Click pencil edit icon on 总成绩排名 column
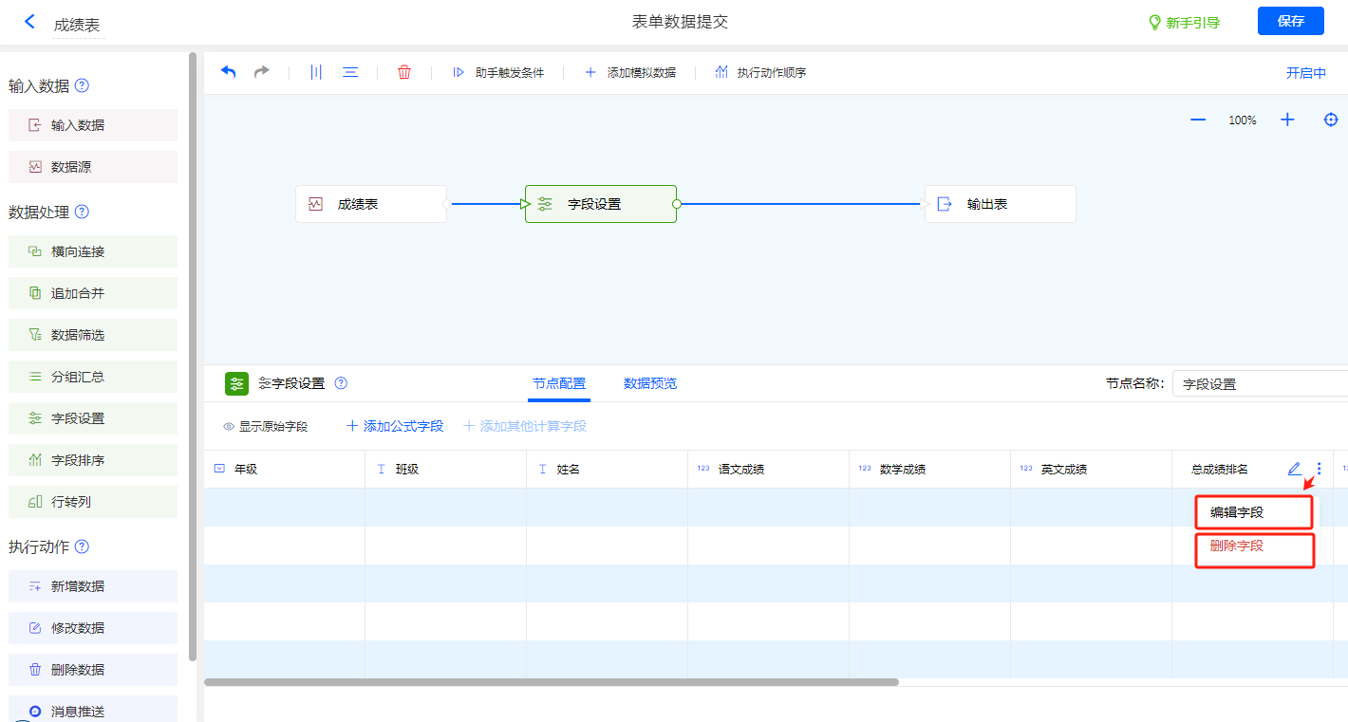Image resolution: width=1348 pixels, height=722 pixels. pos(1294,469)
